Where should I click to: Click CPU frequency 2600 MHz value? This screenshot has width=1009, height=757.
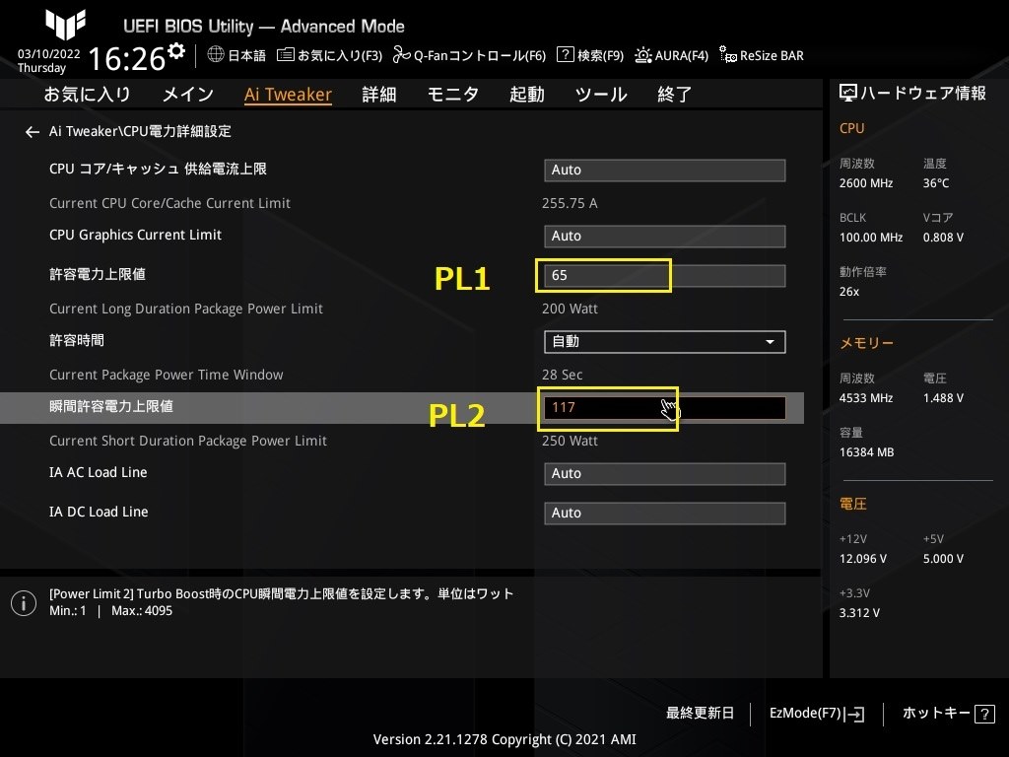865,183
